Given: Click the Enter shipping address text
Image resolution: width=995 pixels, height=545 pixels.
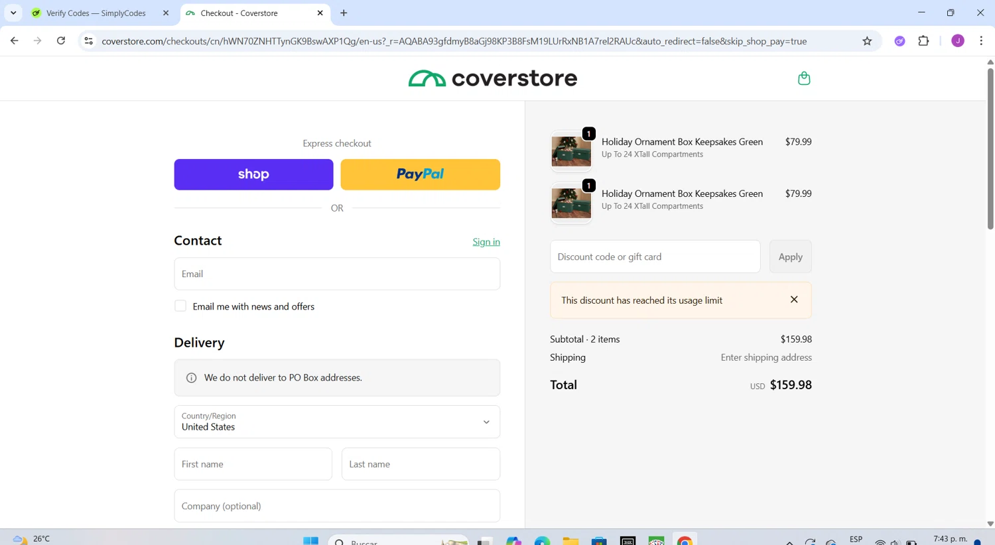Looking at the screenshot, I should coord(766,357).
